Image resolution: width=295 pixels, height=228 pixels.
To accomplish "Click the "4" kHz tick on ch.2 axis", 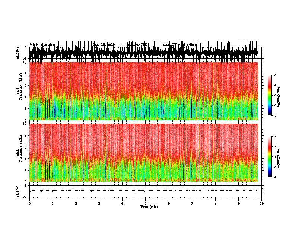I will click(26, 159).
